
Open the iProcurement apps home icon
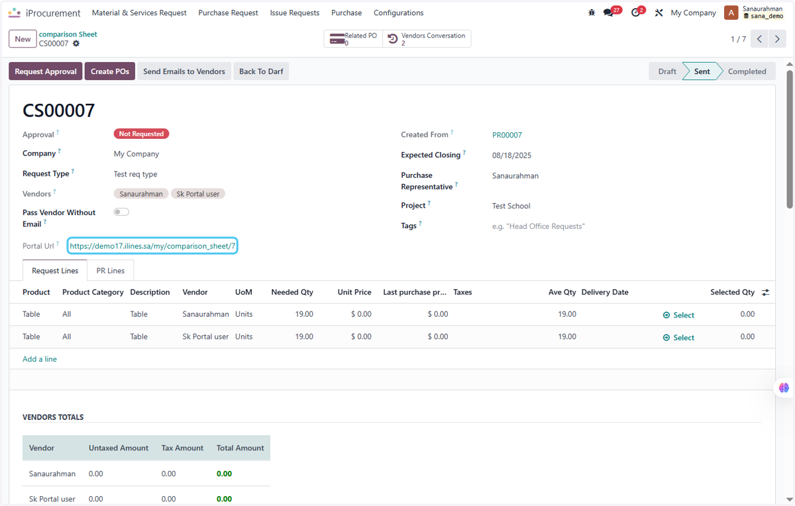[15, 13]
